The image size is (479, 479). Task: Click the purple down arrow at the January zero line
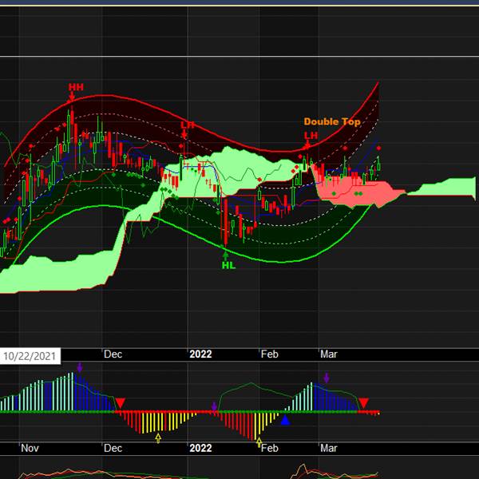[214, 406]
